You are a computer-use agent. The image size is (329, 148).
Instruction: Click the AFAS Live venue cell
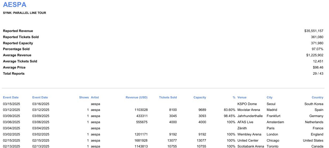tap(245, 122)
